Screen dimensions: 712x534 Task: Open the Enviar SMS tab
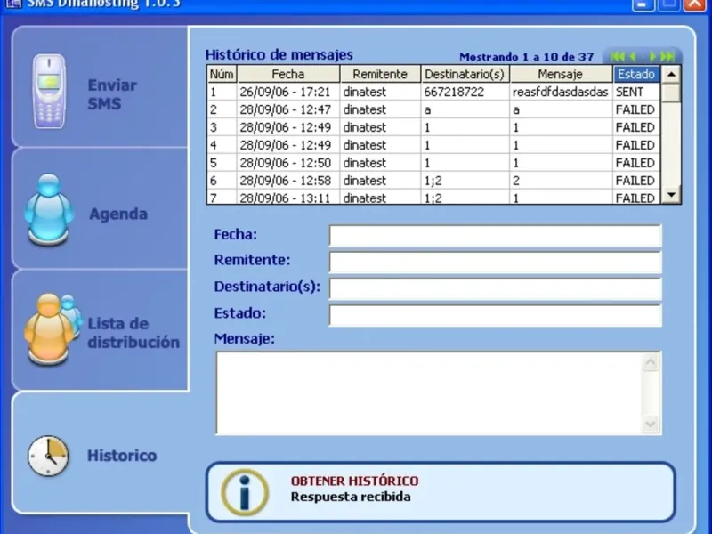(100, 86)
